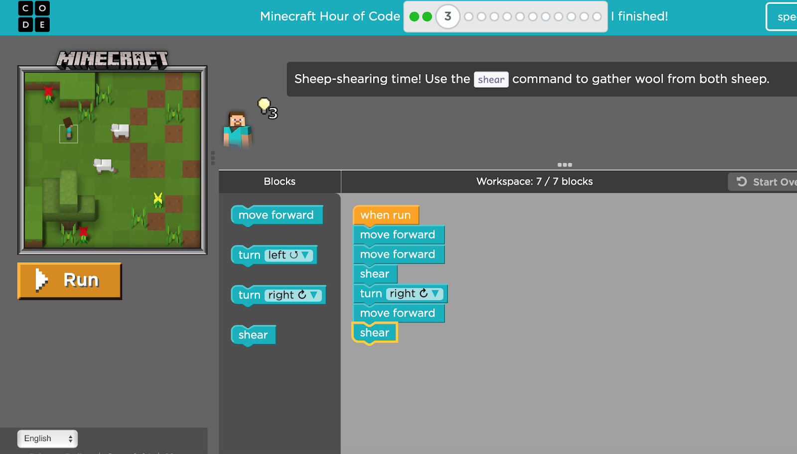The image size is (797, 454).
Task: Click the Minecraft logo above the game
Action: click(112, 60)
